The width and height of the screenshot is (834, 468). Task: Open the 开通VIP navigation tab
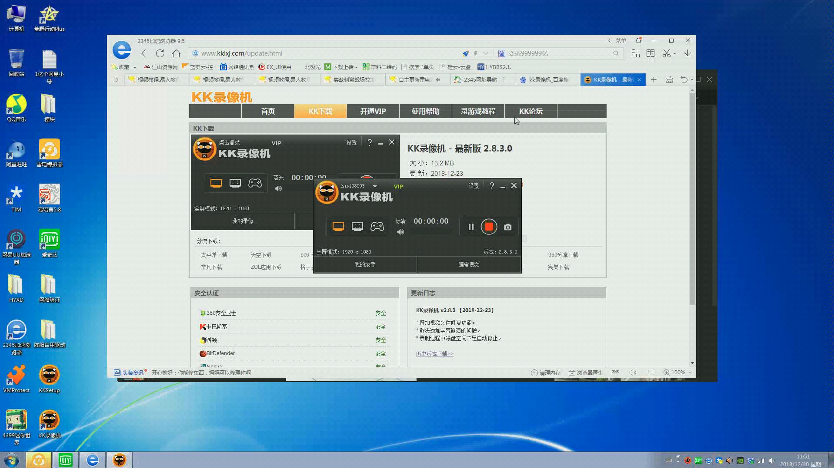pos(373,111)
